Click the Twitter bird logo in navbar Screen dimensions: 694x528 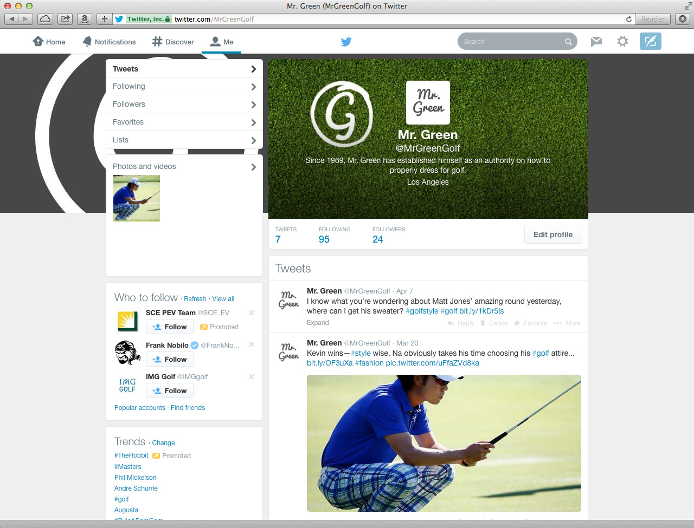346,42
